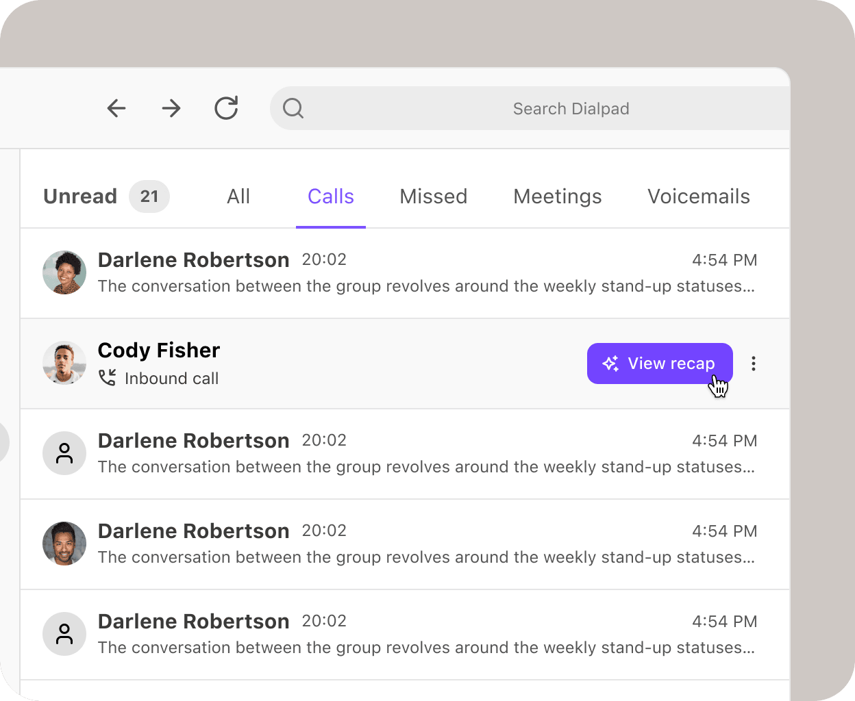Select the Voicemails tab
This screenshot has width=855, height=701.
click(698, 196)
